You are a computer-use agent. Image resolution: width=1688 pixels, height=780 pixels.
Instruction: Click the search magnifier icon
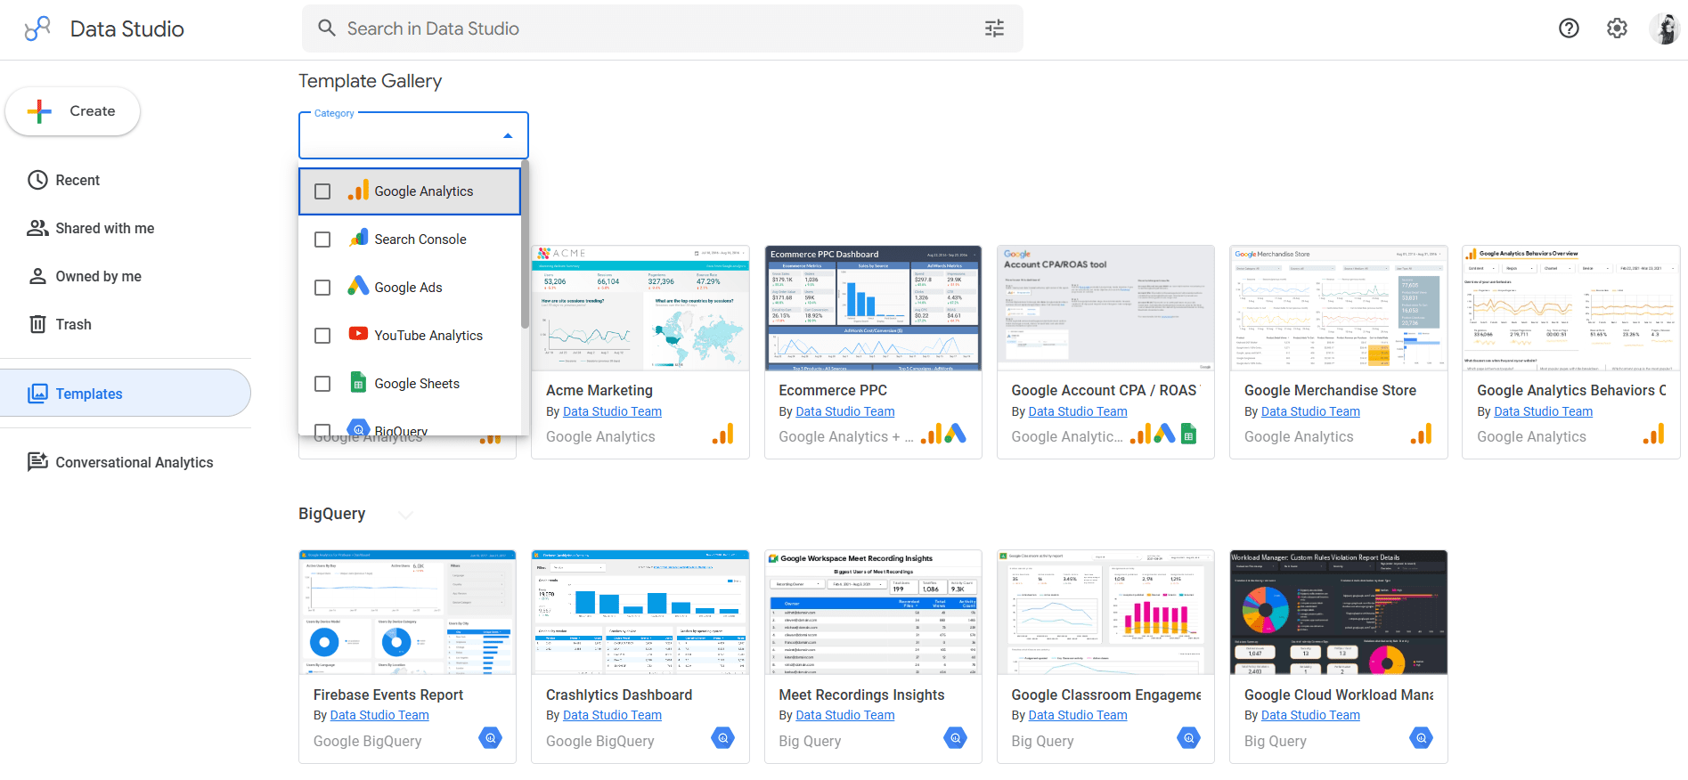click(327, 28)
